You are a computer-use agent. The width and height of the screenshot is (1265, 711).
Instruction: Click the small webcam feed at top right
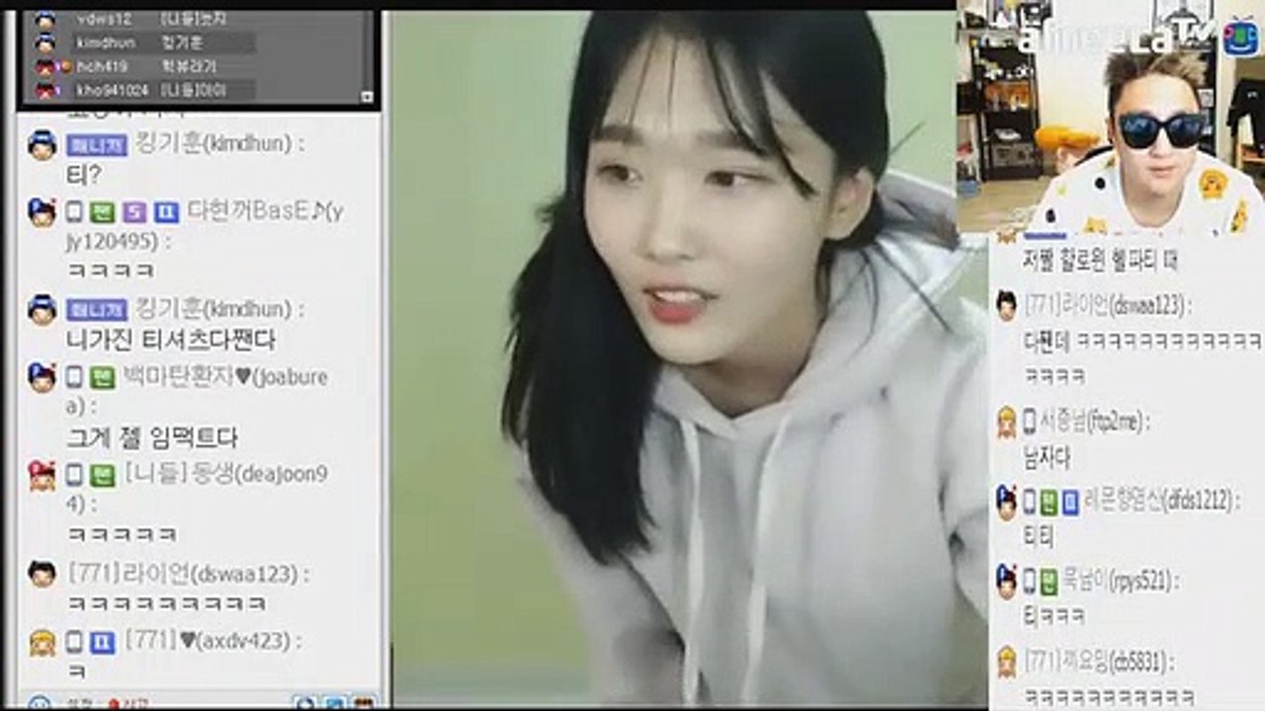(1110, 117)
